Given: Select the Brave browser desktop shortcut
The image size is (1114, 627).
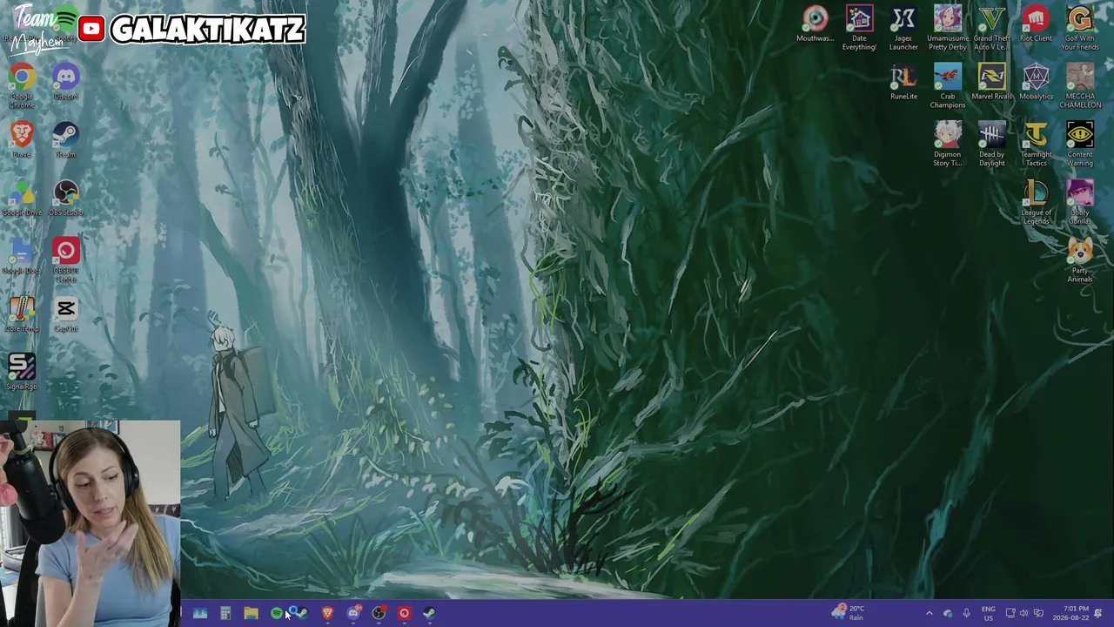Looking at the screenshot, I should (22, 140).
